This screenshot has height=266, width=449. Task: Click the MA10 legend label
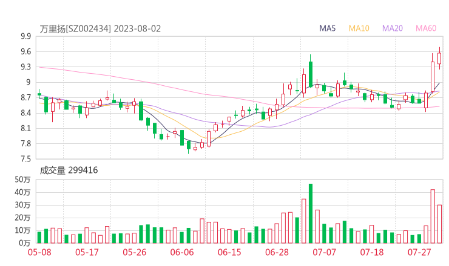(359, 28)
